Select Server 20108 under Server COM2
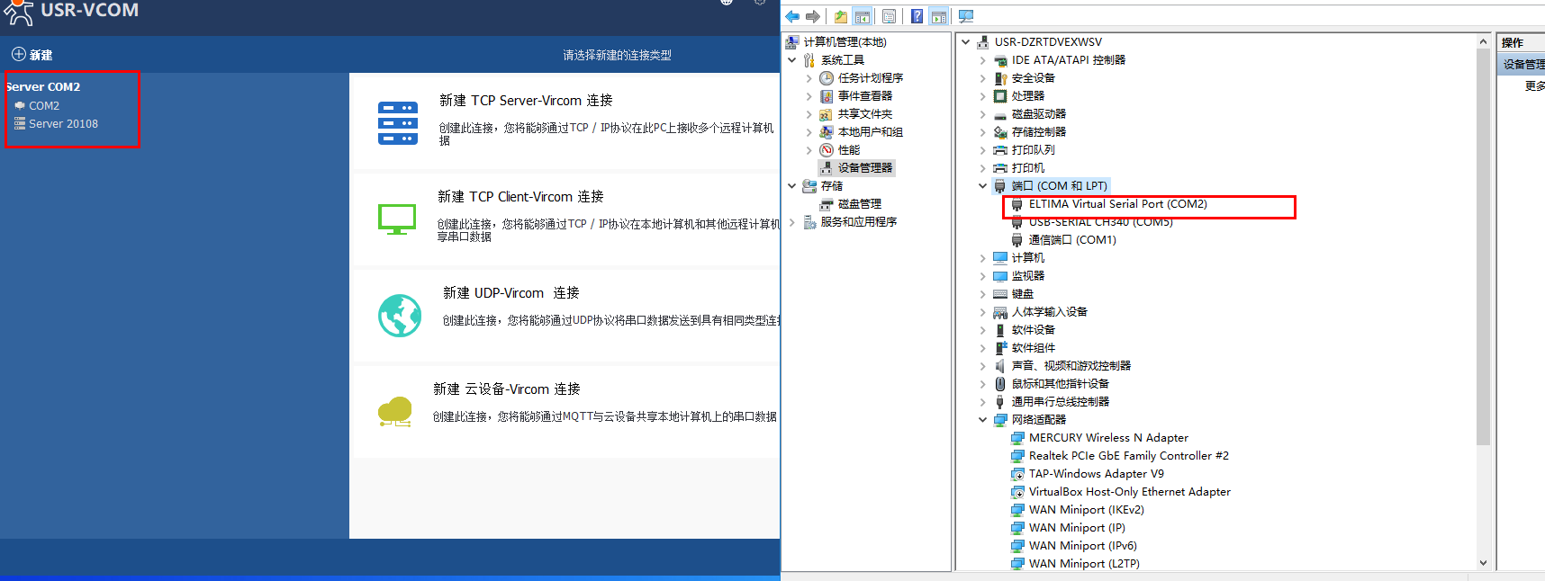 pyautogui.click(x=63, y=124)
